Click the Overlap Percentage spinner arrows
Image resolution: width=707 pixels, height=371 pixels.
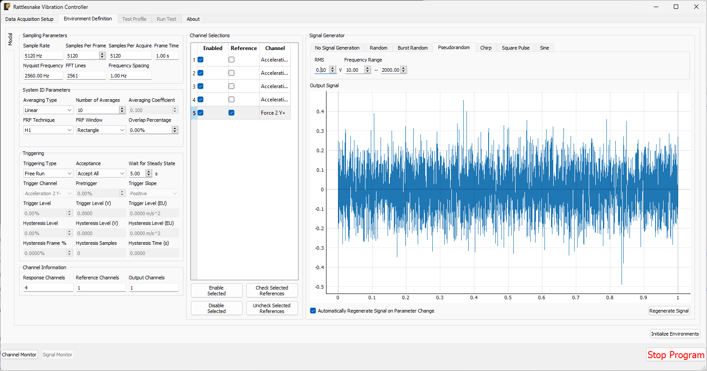(x=175, y=130)
